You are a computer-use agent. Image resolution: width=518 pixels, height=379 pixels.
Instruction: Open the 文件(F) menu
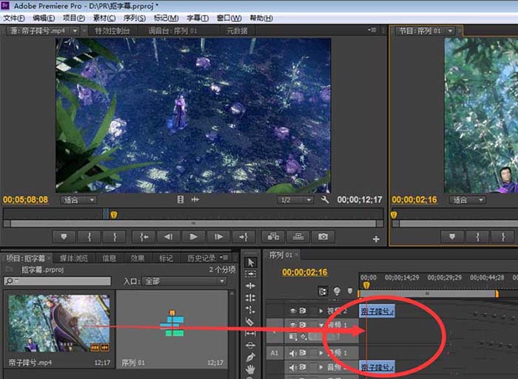click(x=14, y=18)
